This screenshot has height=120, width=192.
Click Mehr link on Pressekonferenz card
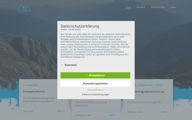click(x=61, y=111)
